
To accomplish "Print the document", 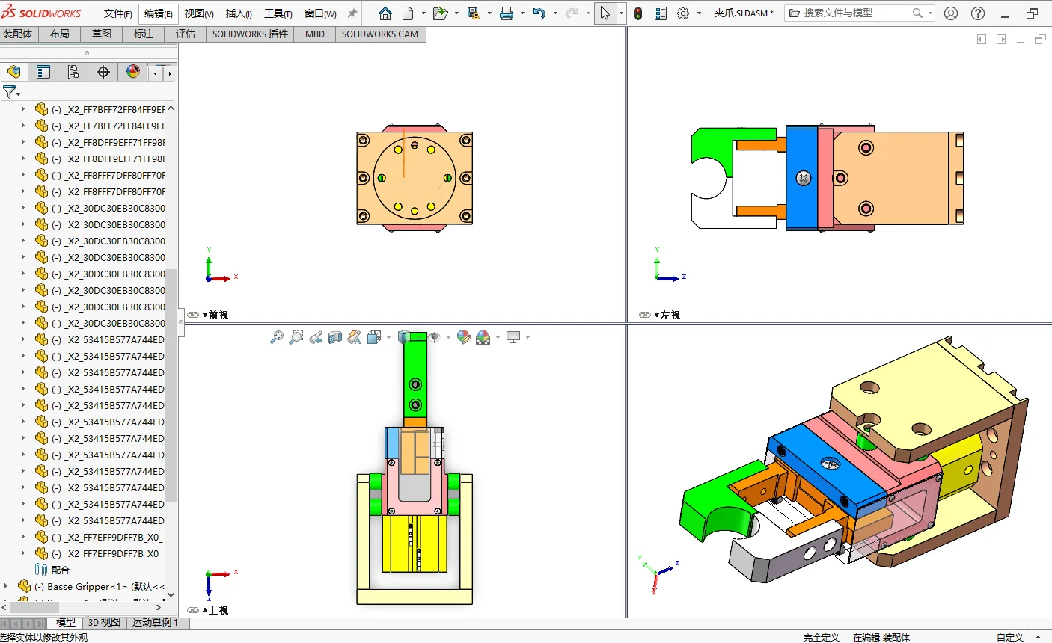I will pos(507,13).
